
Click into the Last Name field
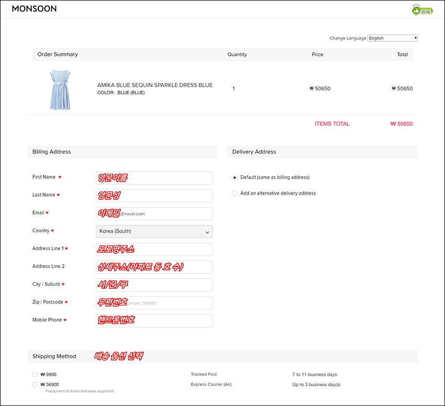pyautogui.click(x=154, y=196)
